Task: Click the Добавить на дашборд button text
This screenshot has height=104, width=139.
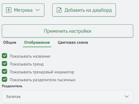Action: click(x=88, y=10)
